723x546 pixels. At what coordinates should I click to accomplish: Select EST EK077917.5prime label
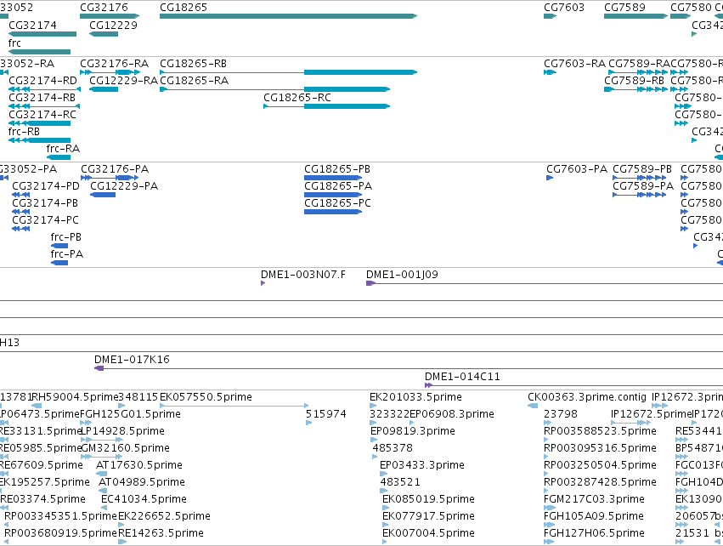pyautogui.click(x=428, y=516)
